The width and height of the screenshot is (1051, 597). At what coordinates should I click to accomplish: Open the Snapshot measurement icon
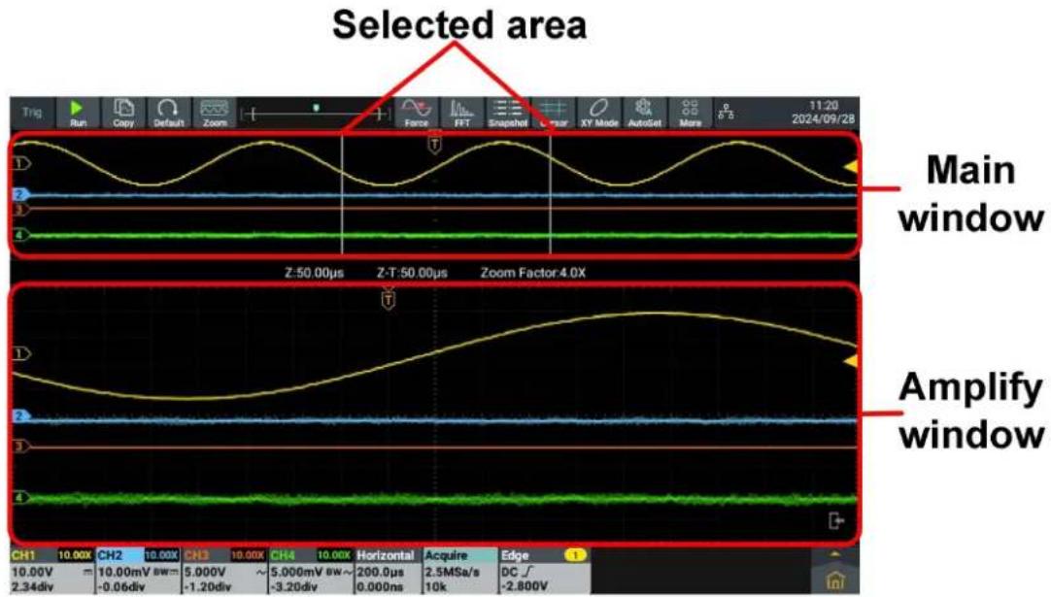[507, 113]
